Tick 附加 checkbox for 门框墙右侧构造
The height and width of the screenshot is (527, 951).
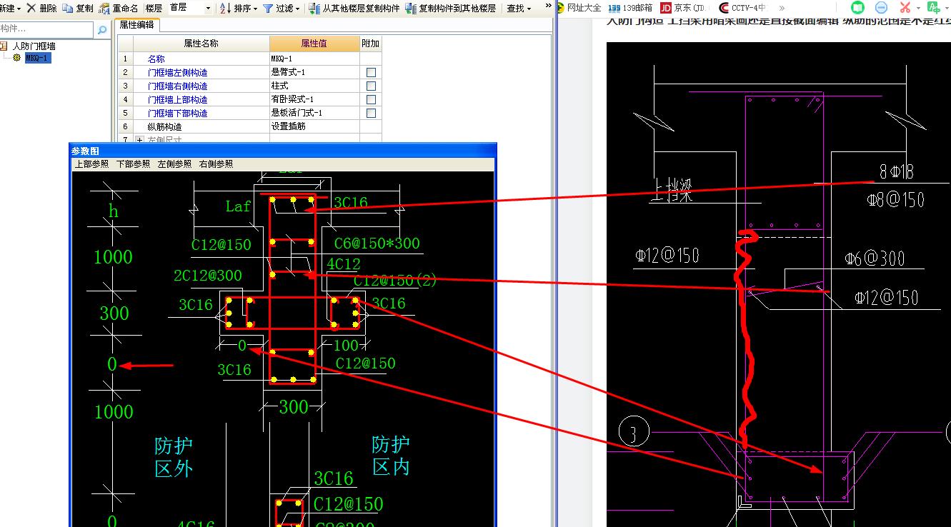[x=371, y=86]
